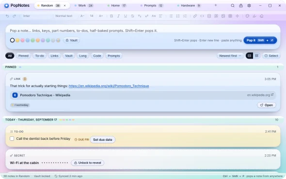Click Unlock to reveal Wi-Fi secret
This screenshot has width=286, height=179.
pyautogui.click(x=88, y=163)
